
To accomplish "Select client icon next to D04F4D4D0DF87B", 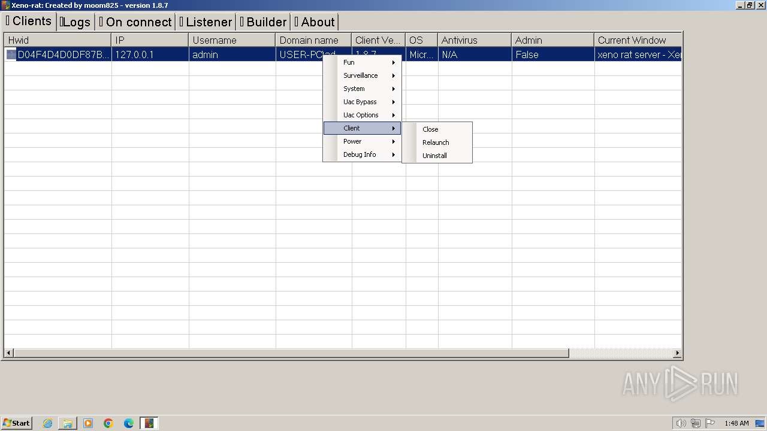I will coord(11,54).
